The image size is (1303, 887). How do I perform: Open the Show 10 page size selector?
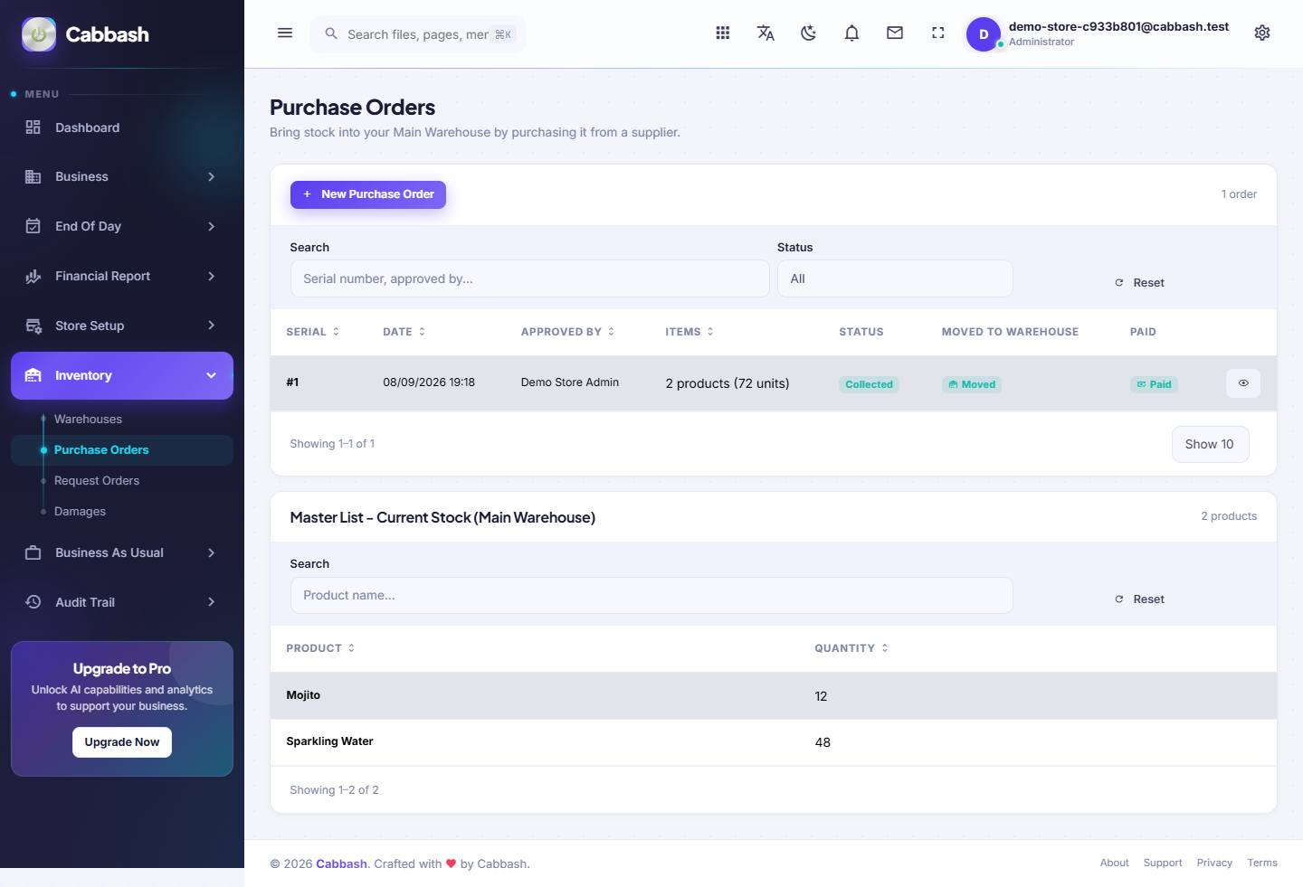pos(1210,444)
